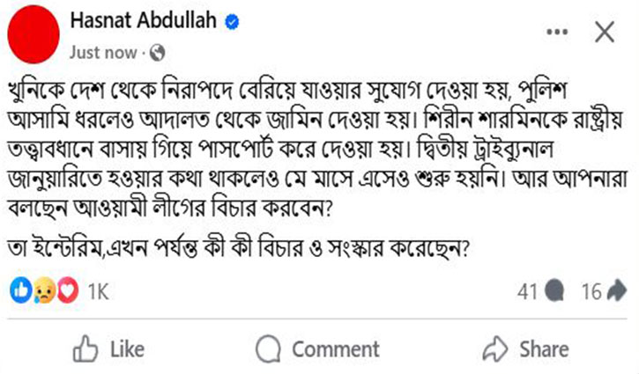Click the share arrow icon beside 16

click(x=619, y=291)
